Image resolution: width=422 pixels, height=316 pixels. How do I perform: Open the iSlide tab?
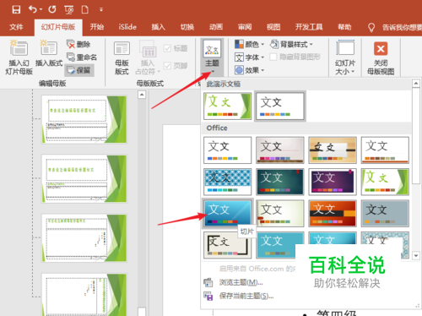tap(127, 27)
